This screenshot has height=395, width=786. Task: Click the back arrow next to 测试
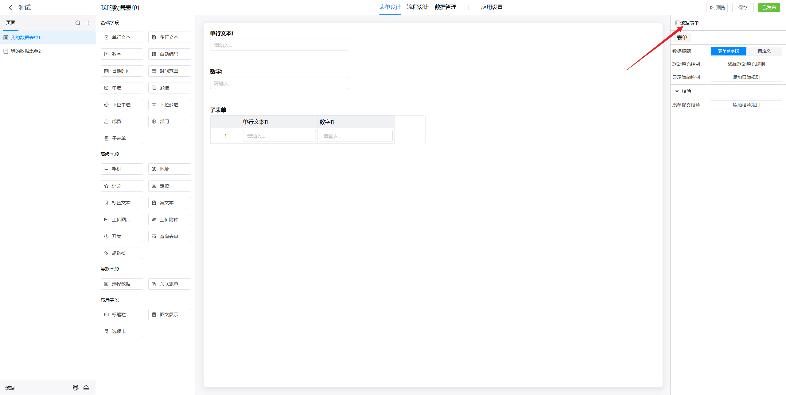pos(10,8)
